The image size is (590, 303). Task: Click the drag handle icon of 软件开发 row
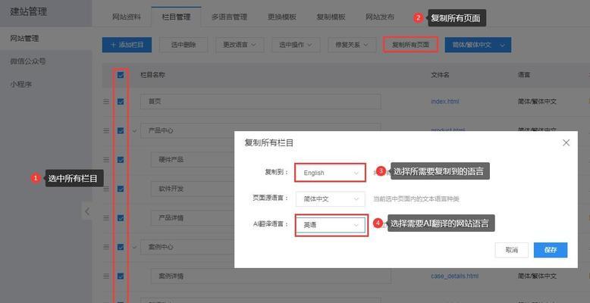pyautogui.click(x=106, y=189)
